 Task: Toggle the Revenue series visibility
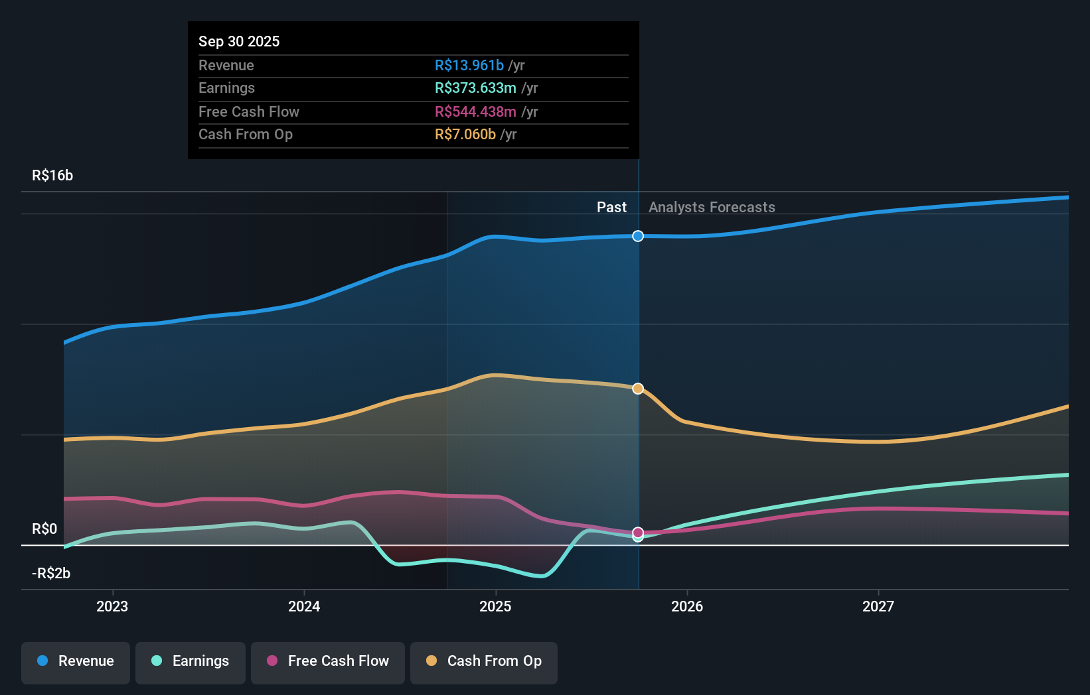75,661
